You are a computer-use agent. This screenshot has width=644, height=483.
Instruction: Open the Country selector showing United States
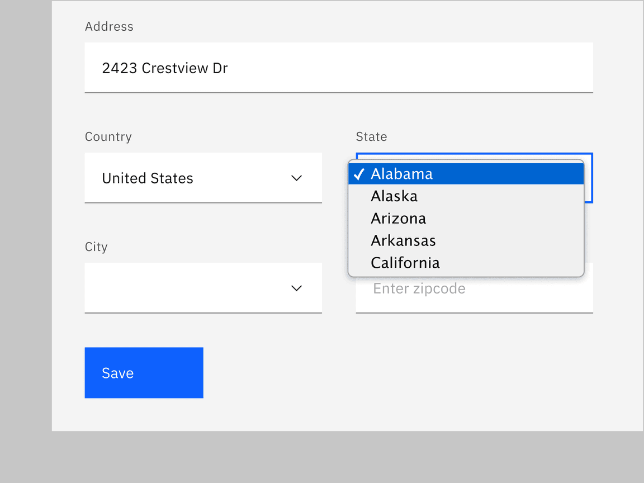pyautogui.click(x=203, y=178)
